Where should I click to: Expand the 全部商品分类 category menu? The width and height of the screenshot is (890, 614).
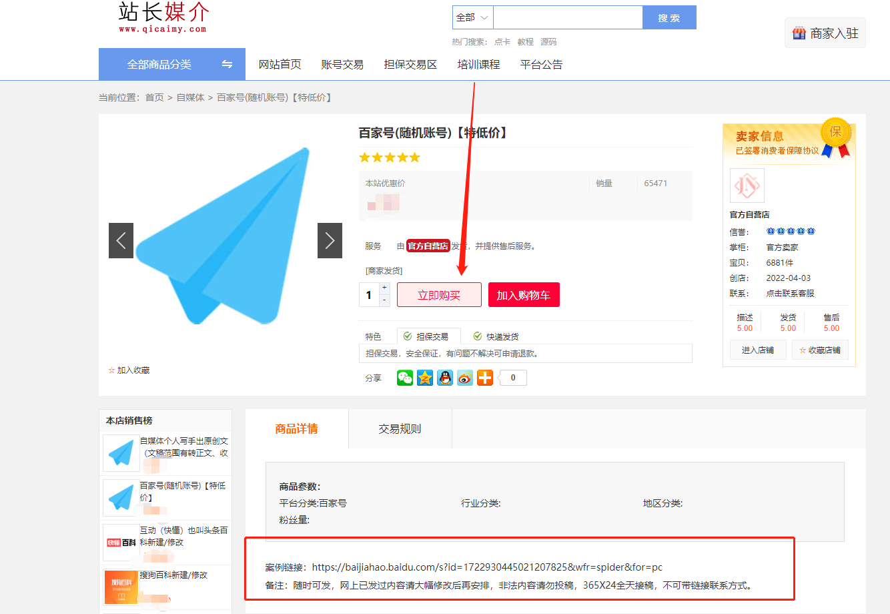172,64
